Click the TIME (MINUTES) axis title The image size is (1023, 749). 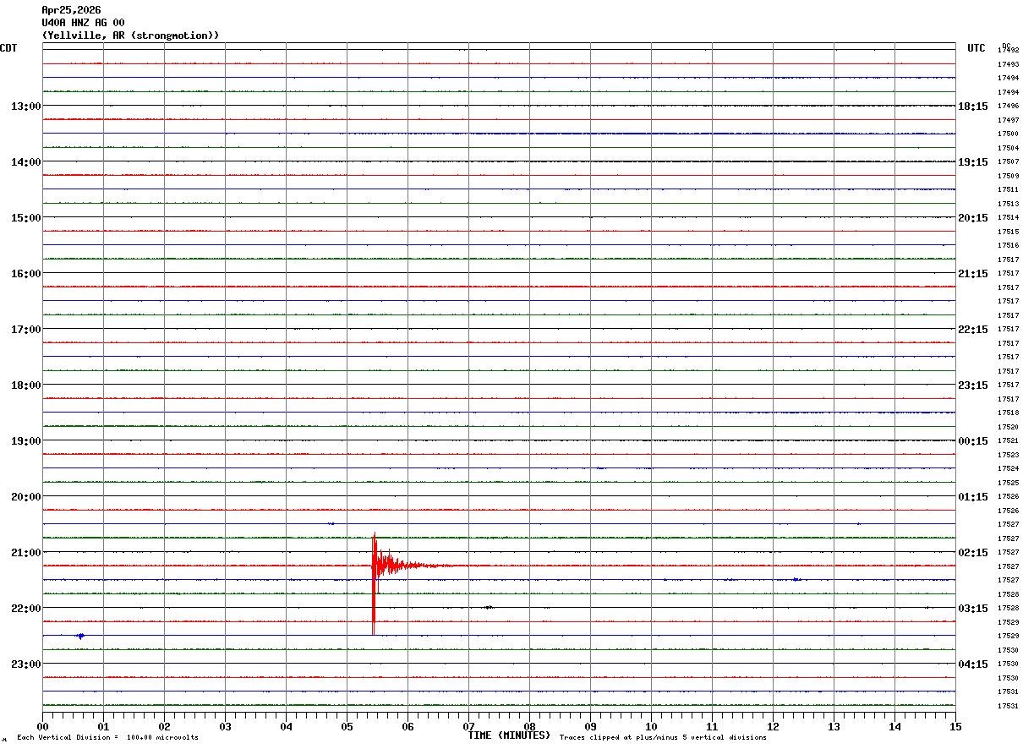[x=509, y=735]
